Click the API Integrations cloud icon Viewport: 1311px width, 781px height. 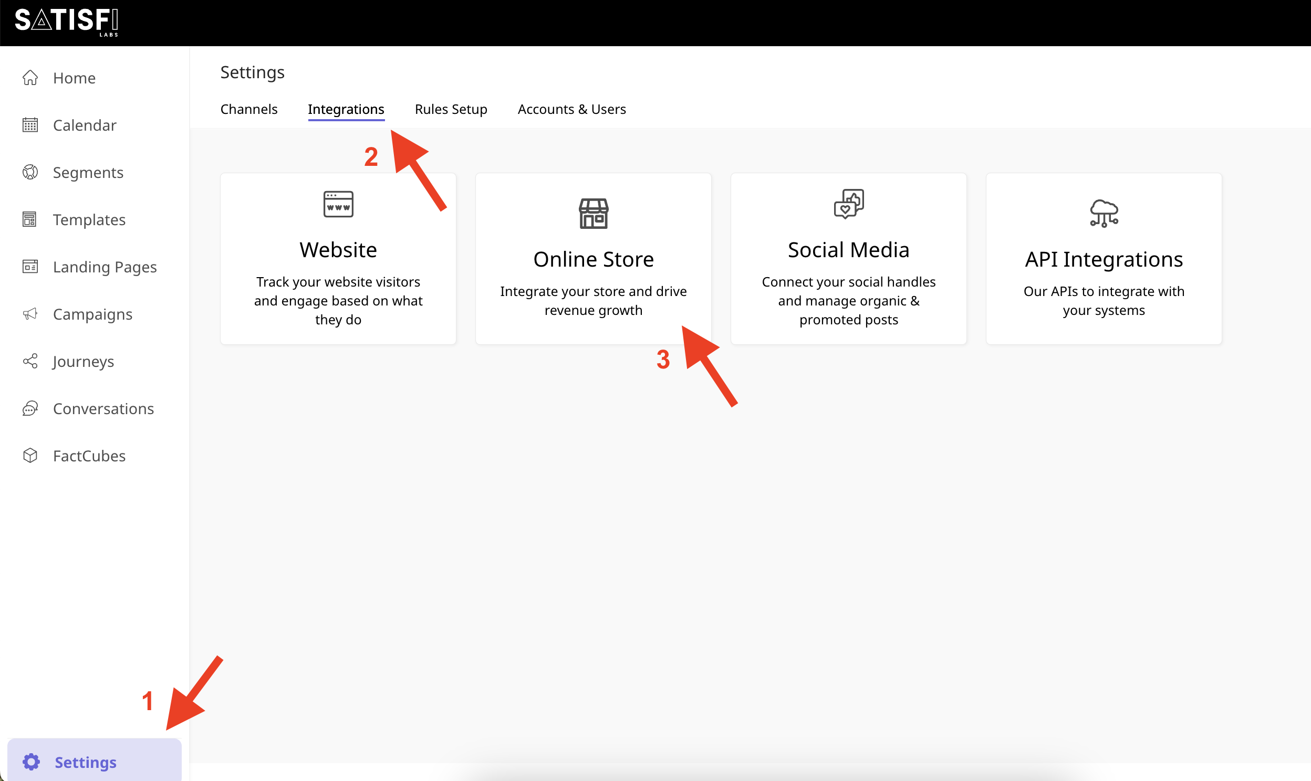click(1104, 213)
